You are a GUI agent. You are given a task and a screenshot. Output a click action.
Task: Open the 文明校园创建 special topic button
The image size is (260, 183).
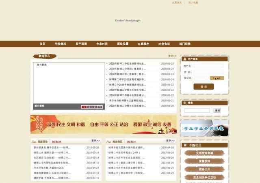click(204, 153)
